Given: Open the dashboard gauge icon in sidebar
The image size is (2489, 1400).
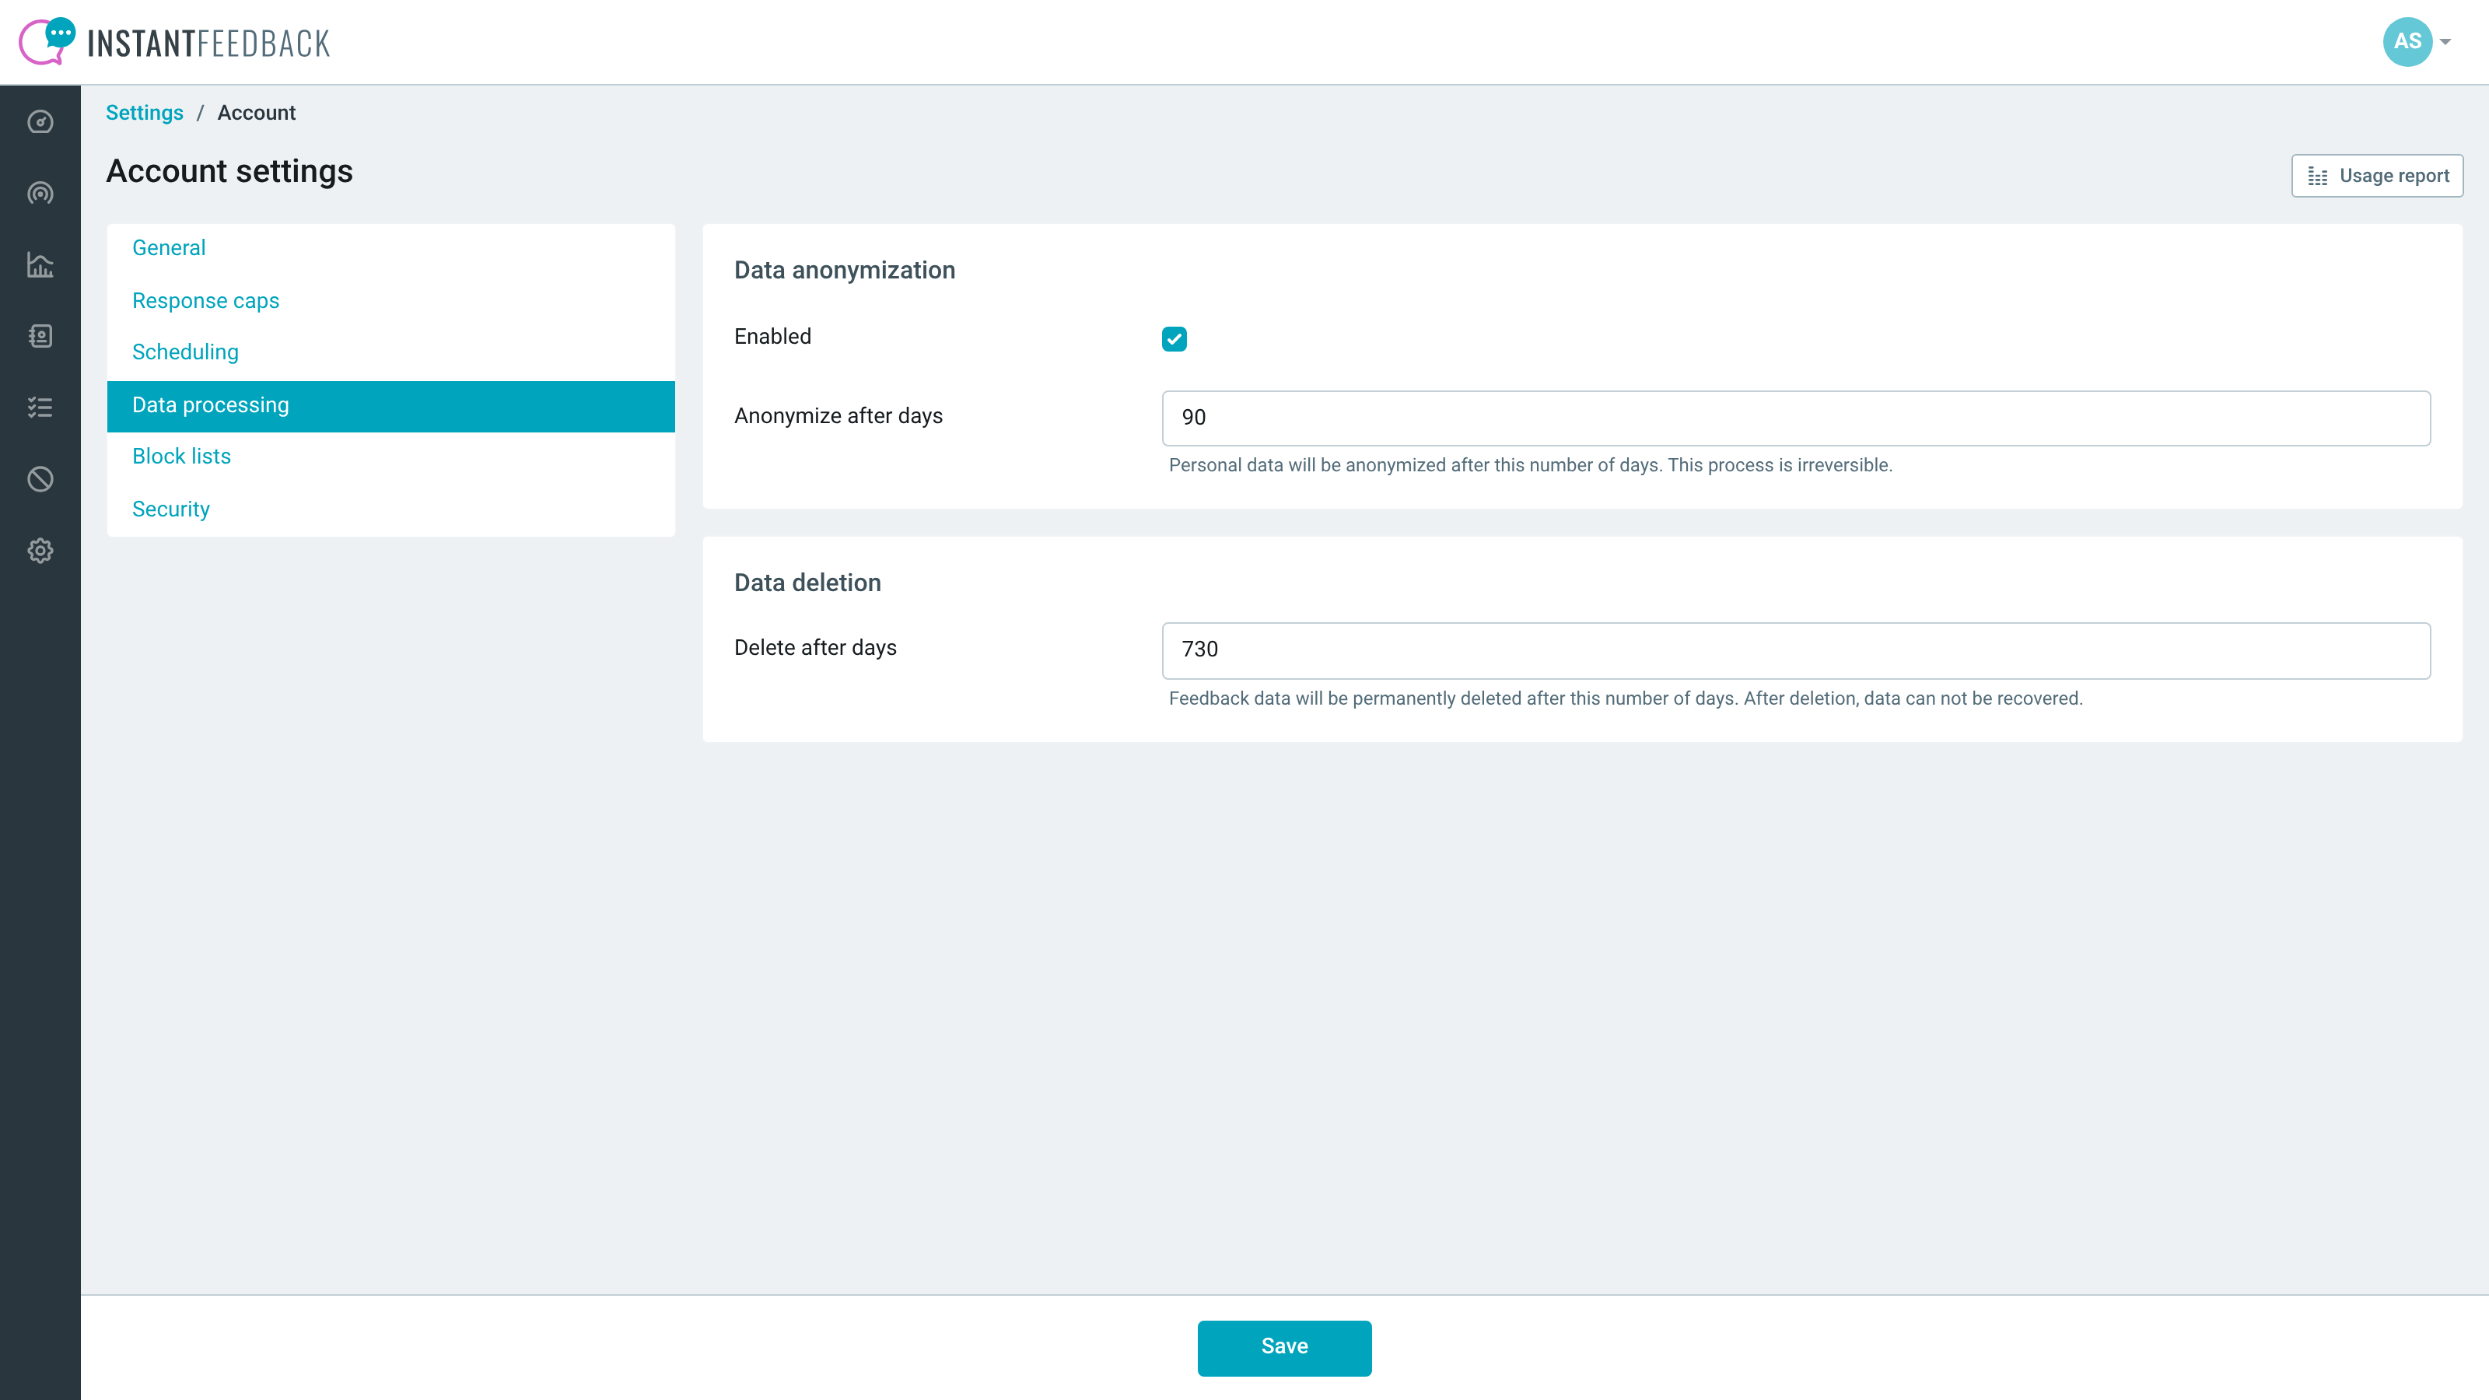Looking at the screenshot, I should (x=40, y=122).
